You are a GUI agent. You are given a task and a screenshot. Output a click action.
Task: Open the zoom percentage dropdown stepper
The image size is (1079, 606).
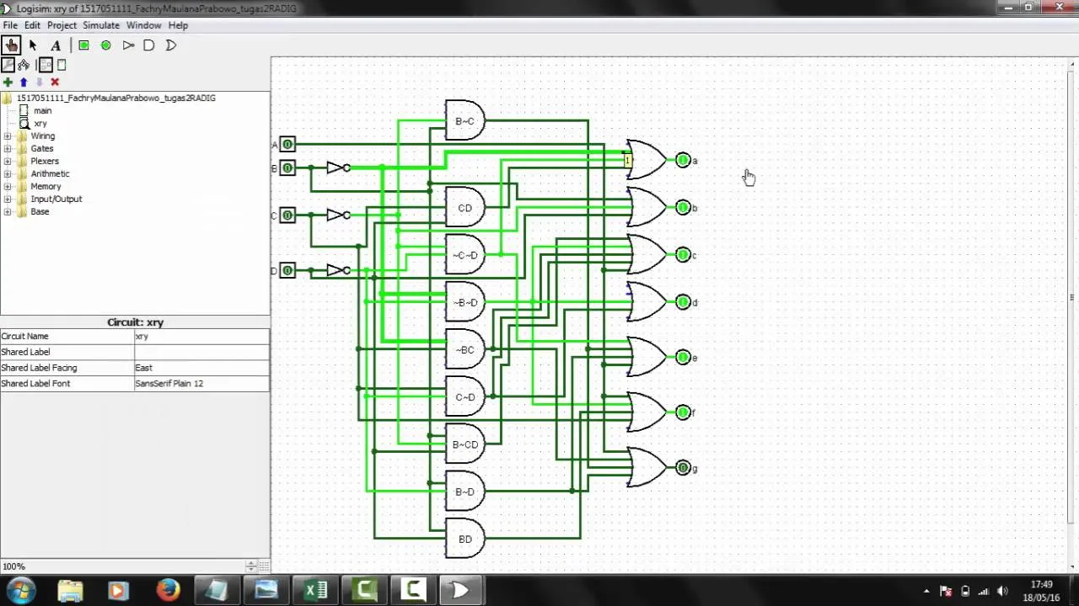(250, 566)
